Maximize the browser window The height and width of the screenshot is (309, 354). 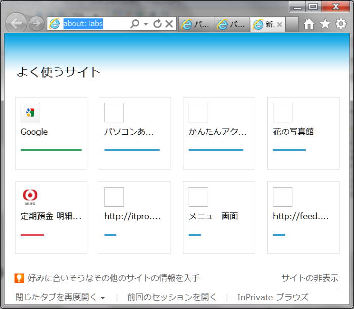313,7
